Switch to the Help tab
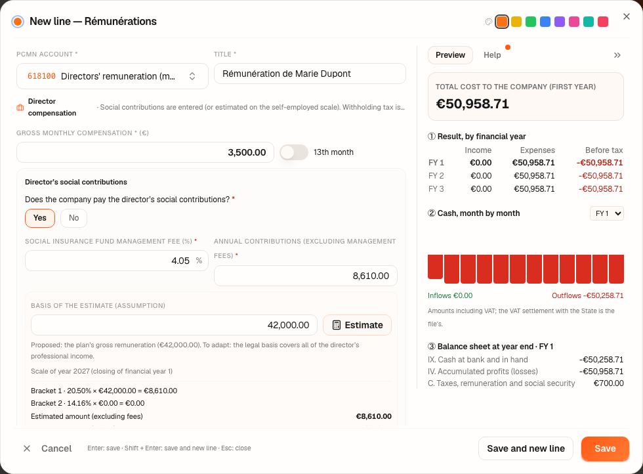643x474 pixels. tap(492, 55)
